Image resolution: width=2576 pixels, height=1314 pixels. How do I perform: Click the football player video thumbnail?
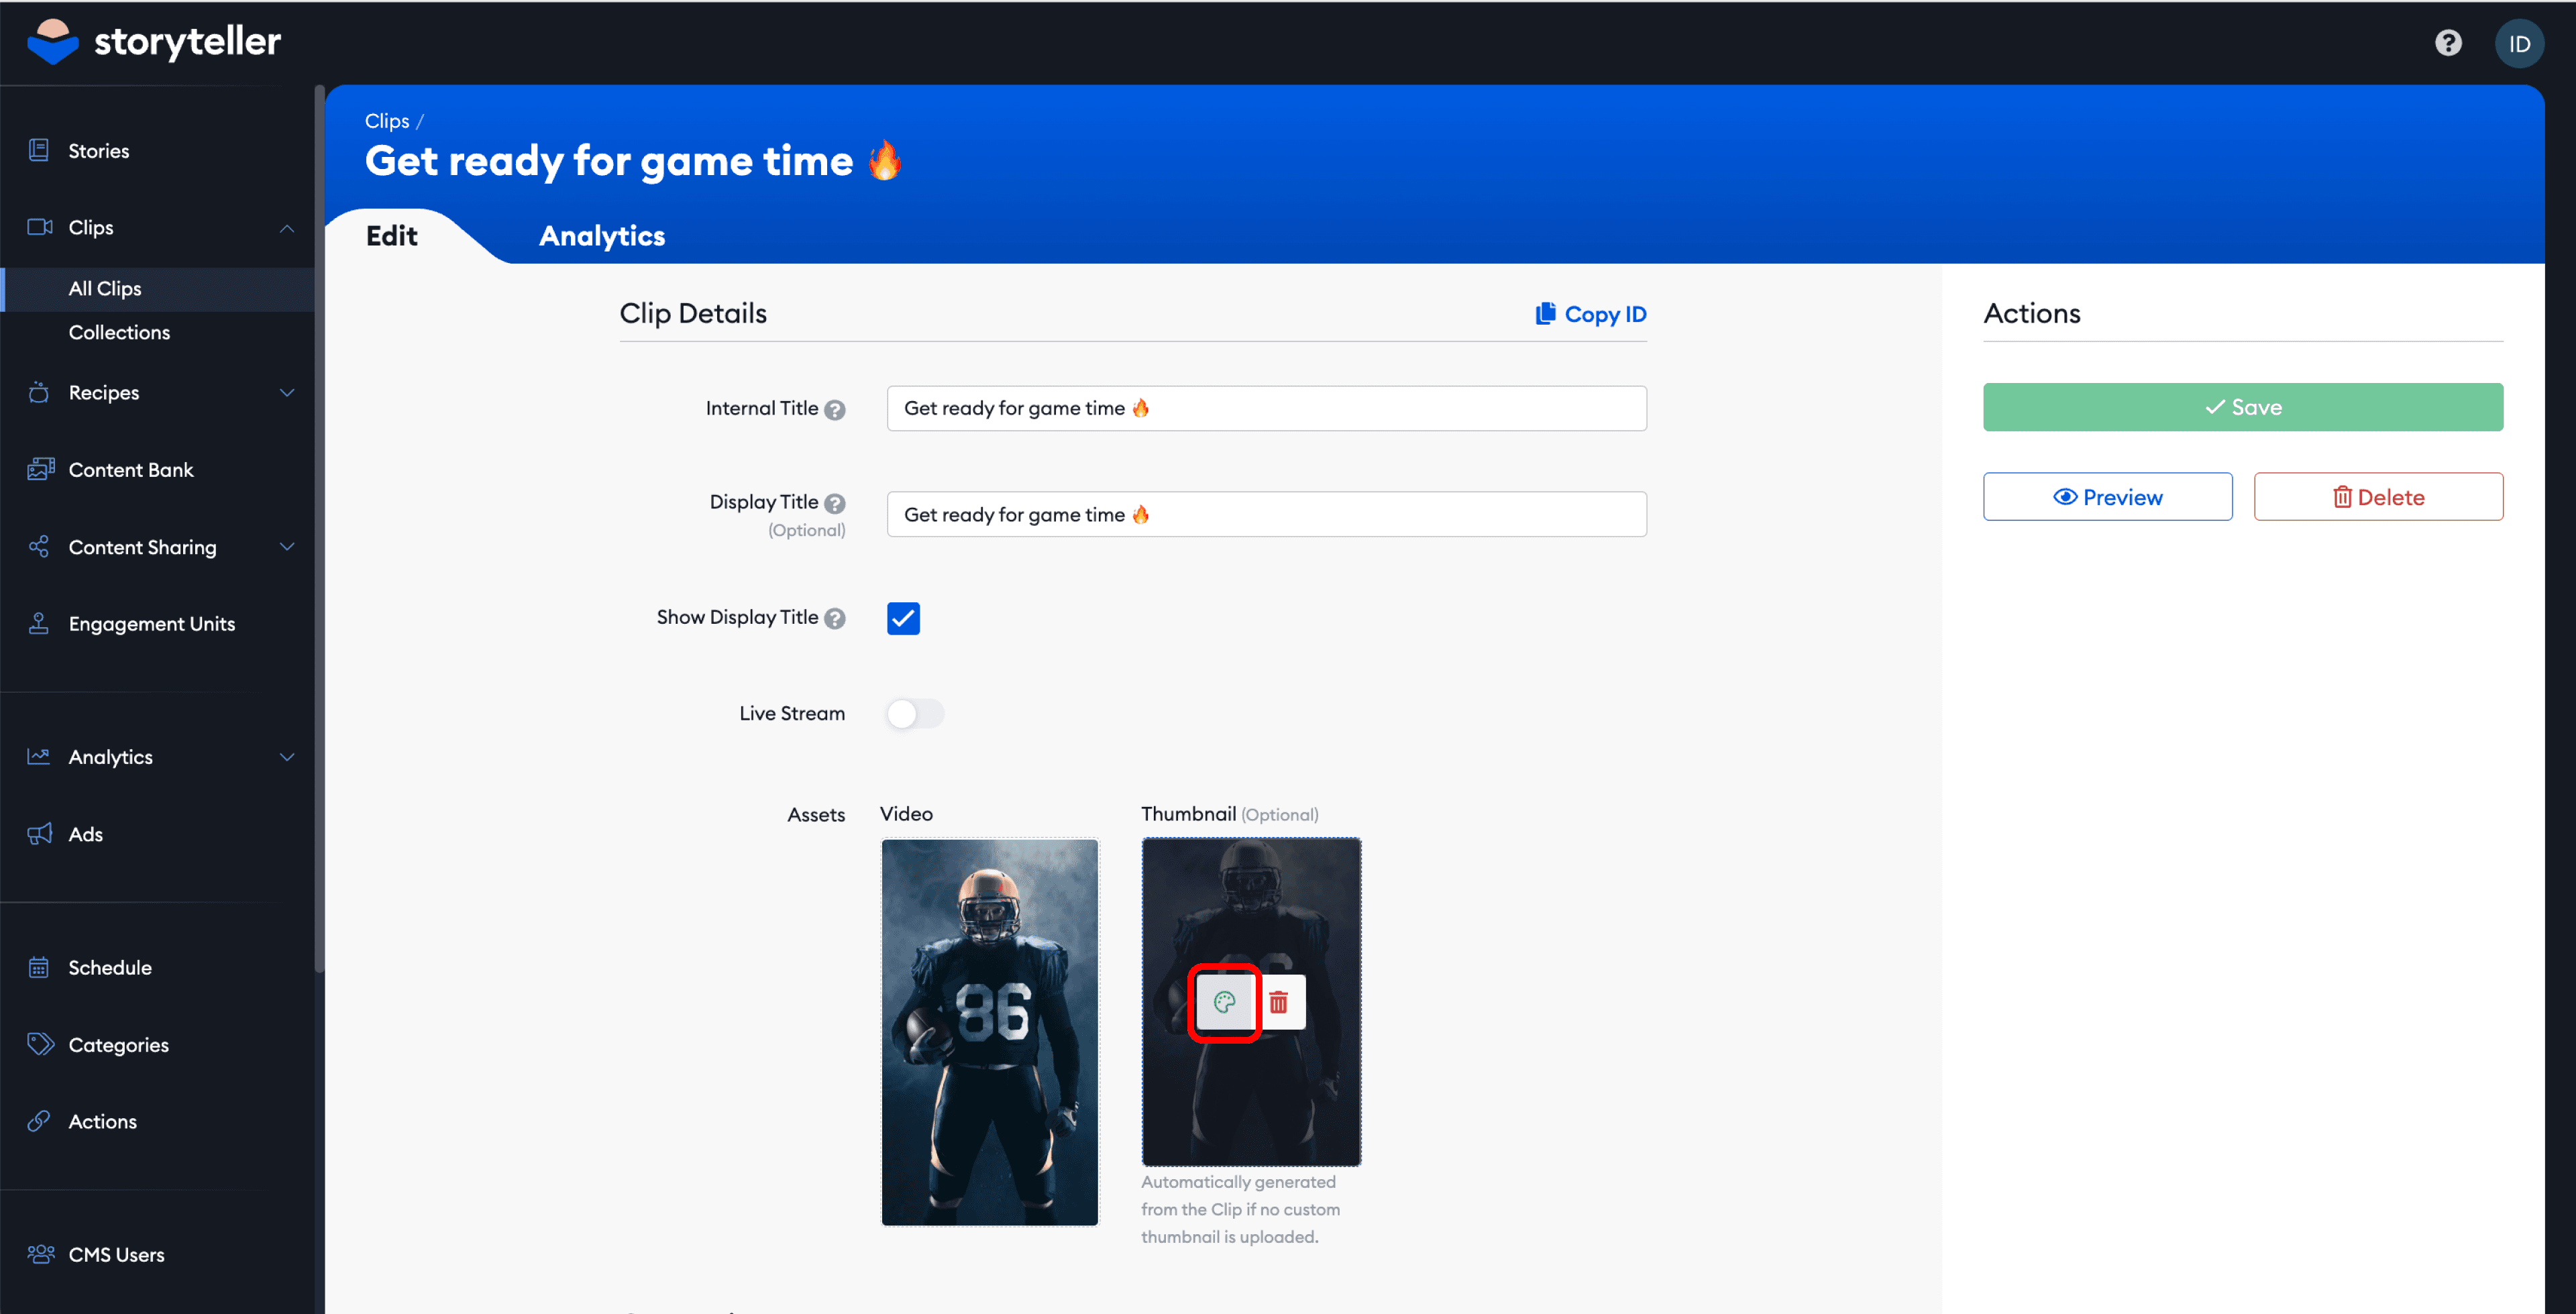click(989, 1031)
